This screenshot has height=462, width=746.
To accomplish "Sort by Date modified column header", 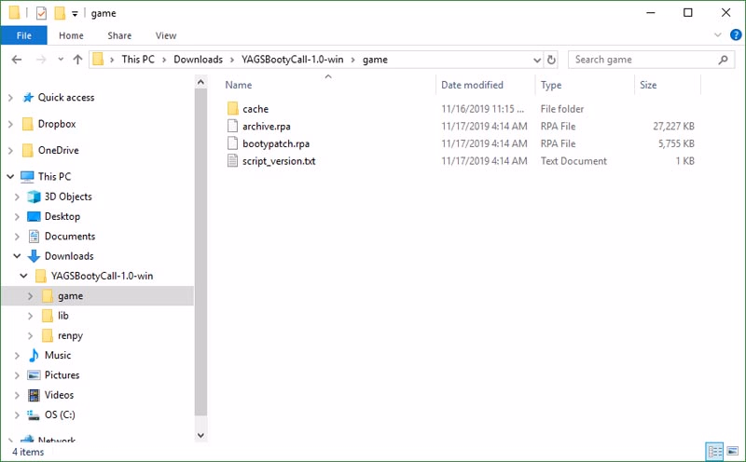I will (472, 85).
